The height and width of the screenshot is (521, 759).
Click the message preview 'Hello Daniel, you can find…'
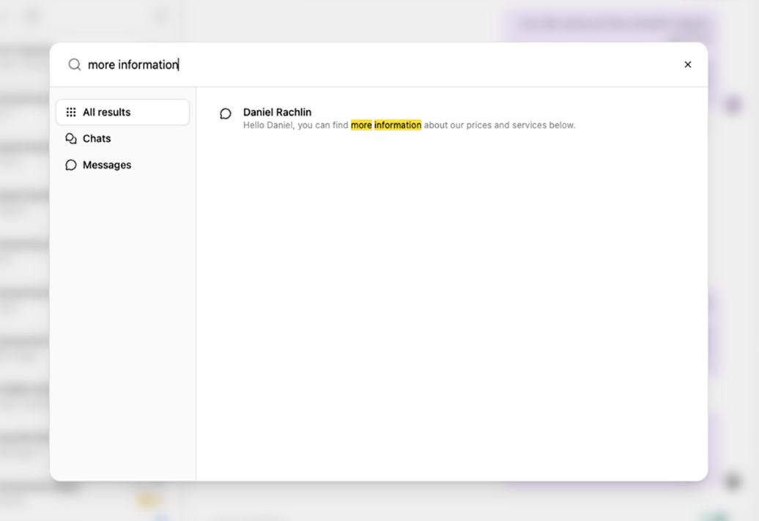pyautogui.click(x=409, y=125)
